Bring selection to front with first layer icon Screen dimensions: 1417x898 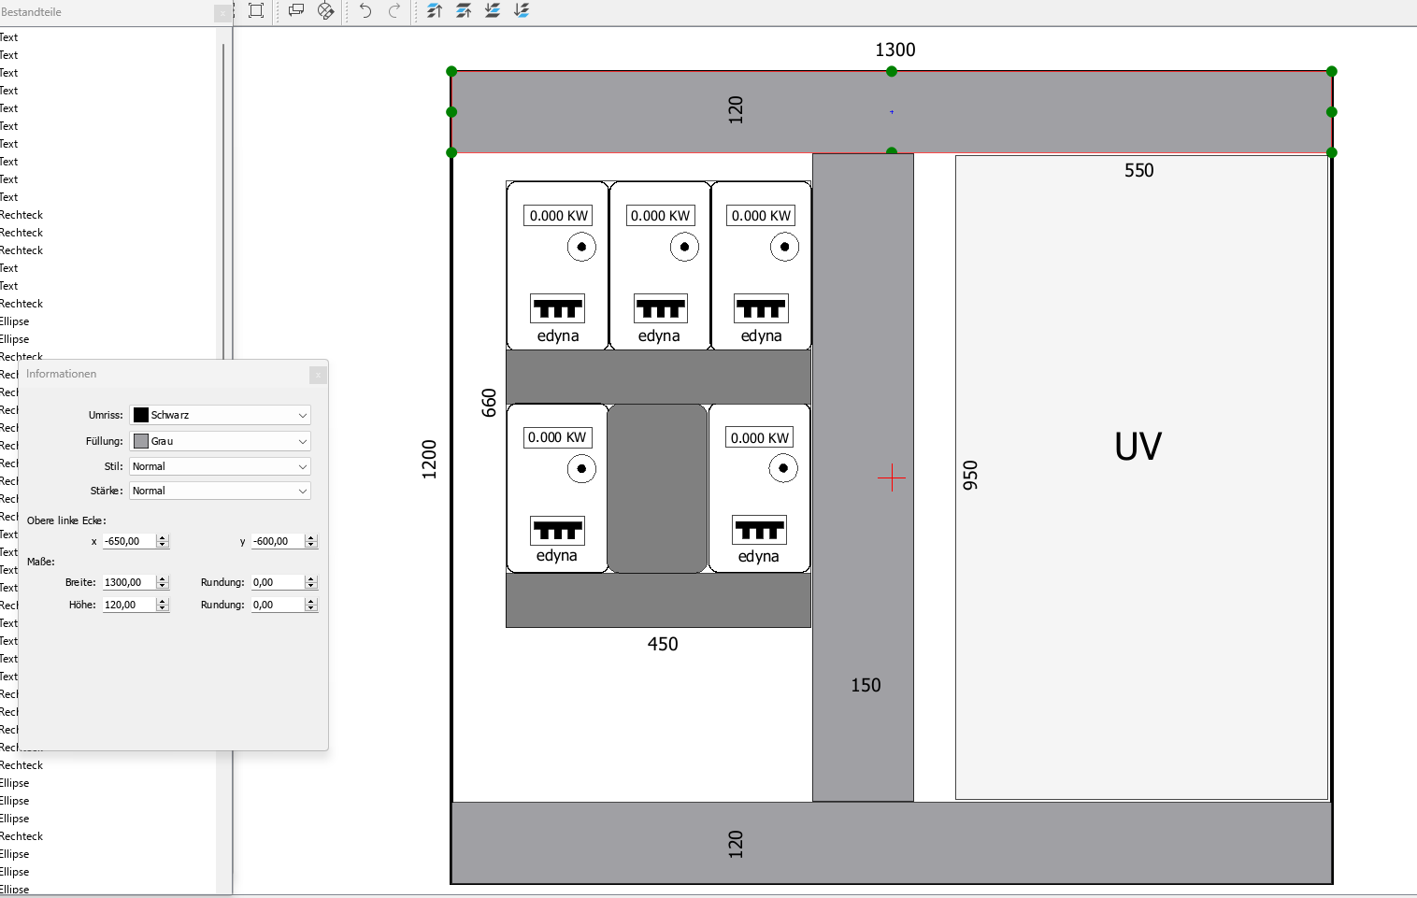point(435,10)
